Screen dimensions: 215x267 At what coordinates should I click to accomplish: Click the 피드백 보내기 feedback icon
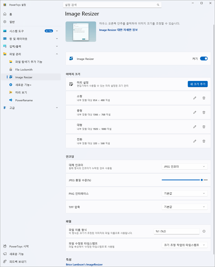(x=5, y=262)
